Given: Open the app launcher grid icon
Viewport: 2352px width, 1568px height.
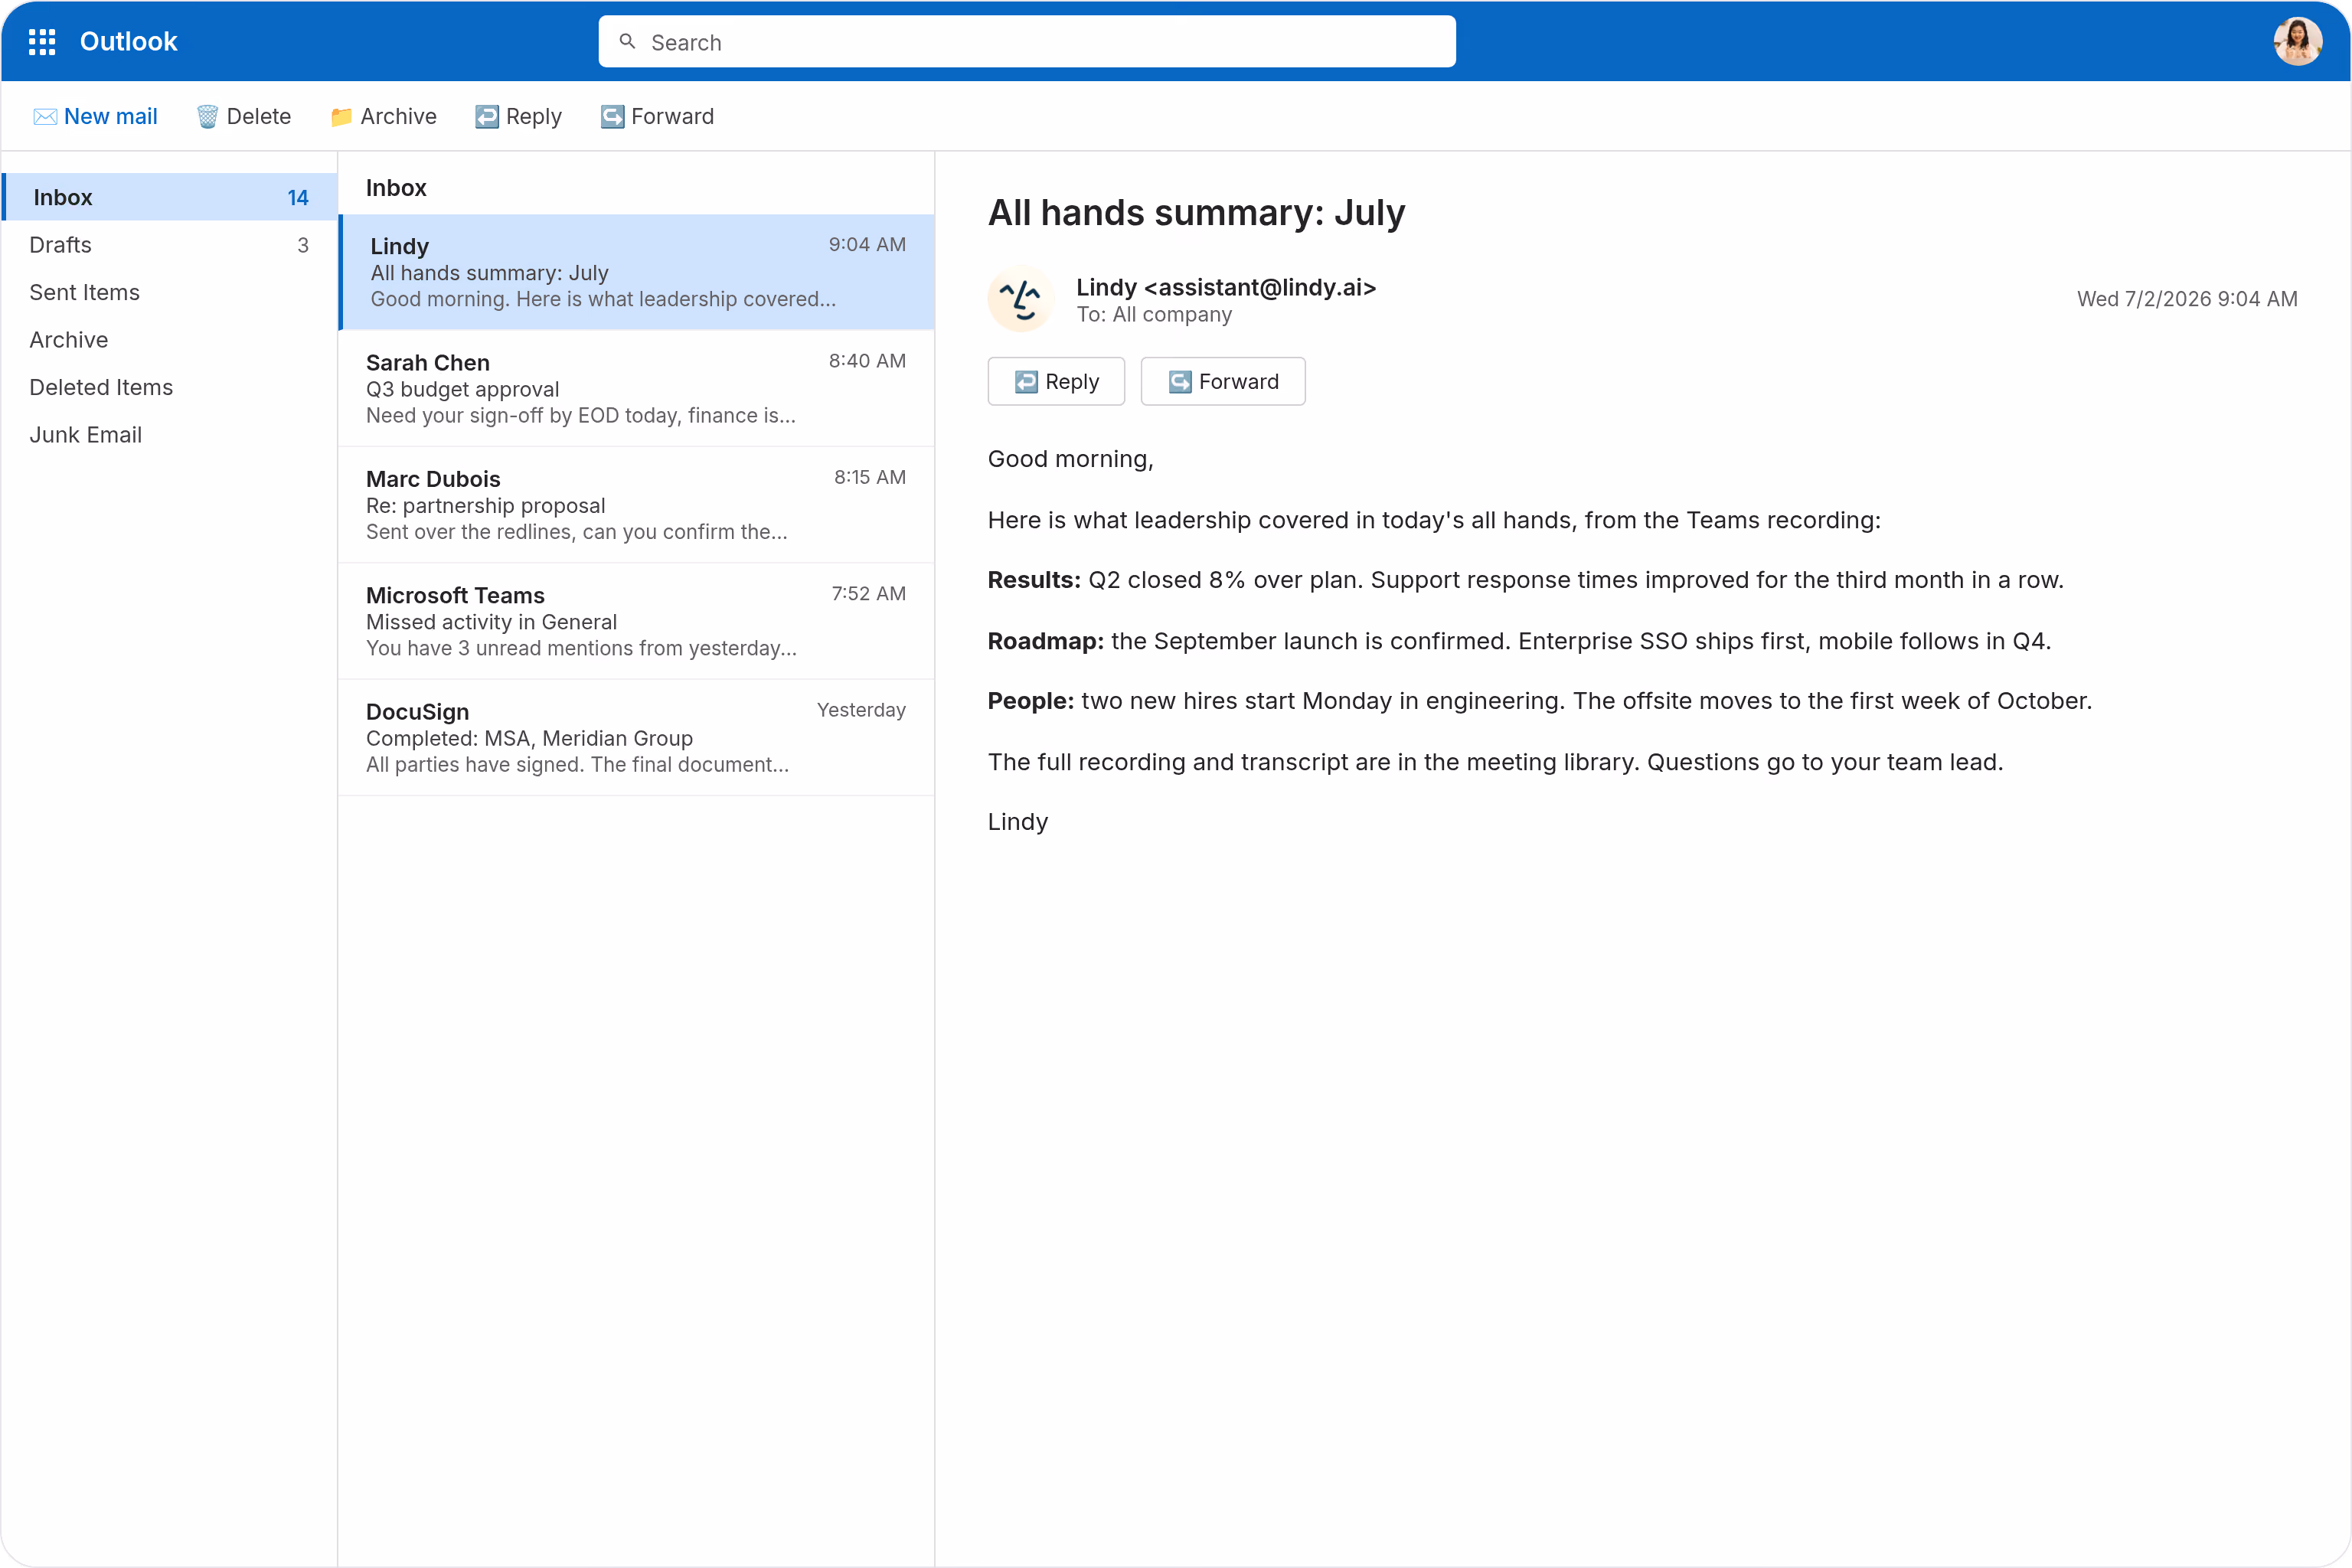Looking at the screenshot, I should click(42, 41).
